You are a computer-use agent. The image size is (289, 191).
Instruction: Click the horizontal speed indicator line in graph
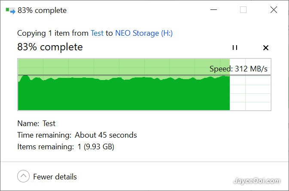pos(144,75)
